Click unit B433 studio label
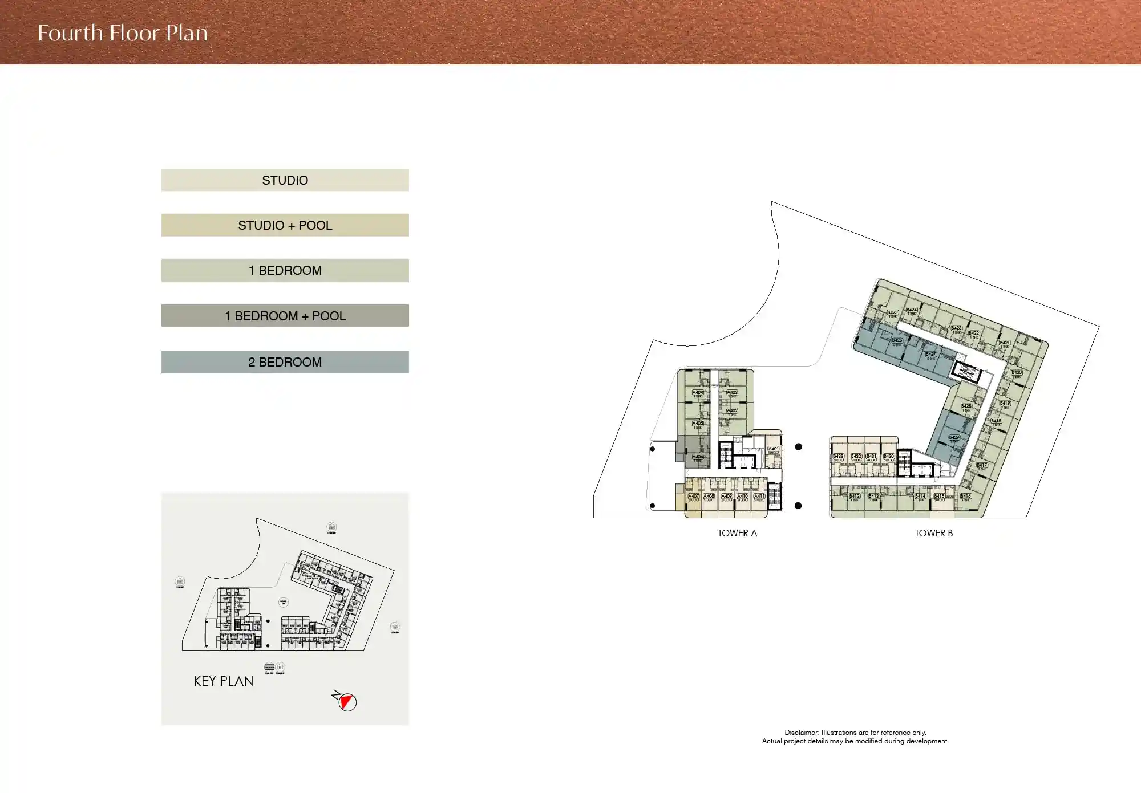The height and width of the screenshot is (793, 1141). point(838,457)
